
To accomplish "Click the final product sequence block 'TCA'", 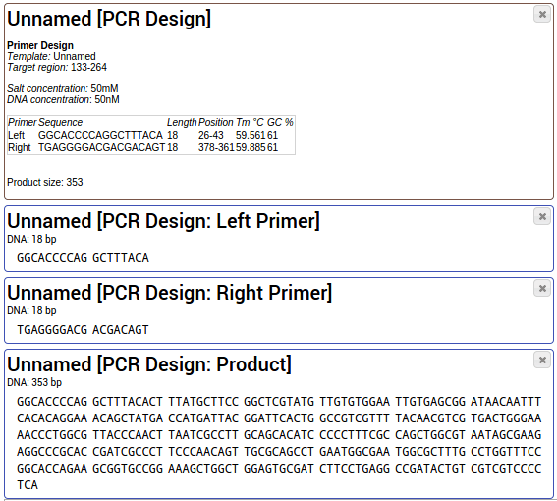I will click(28, 485).
